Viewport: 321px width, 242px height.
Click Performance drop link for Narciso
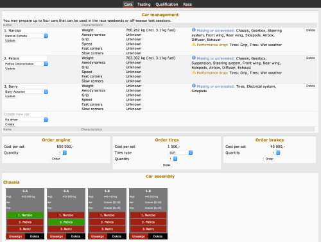[x=213, y=45]
